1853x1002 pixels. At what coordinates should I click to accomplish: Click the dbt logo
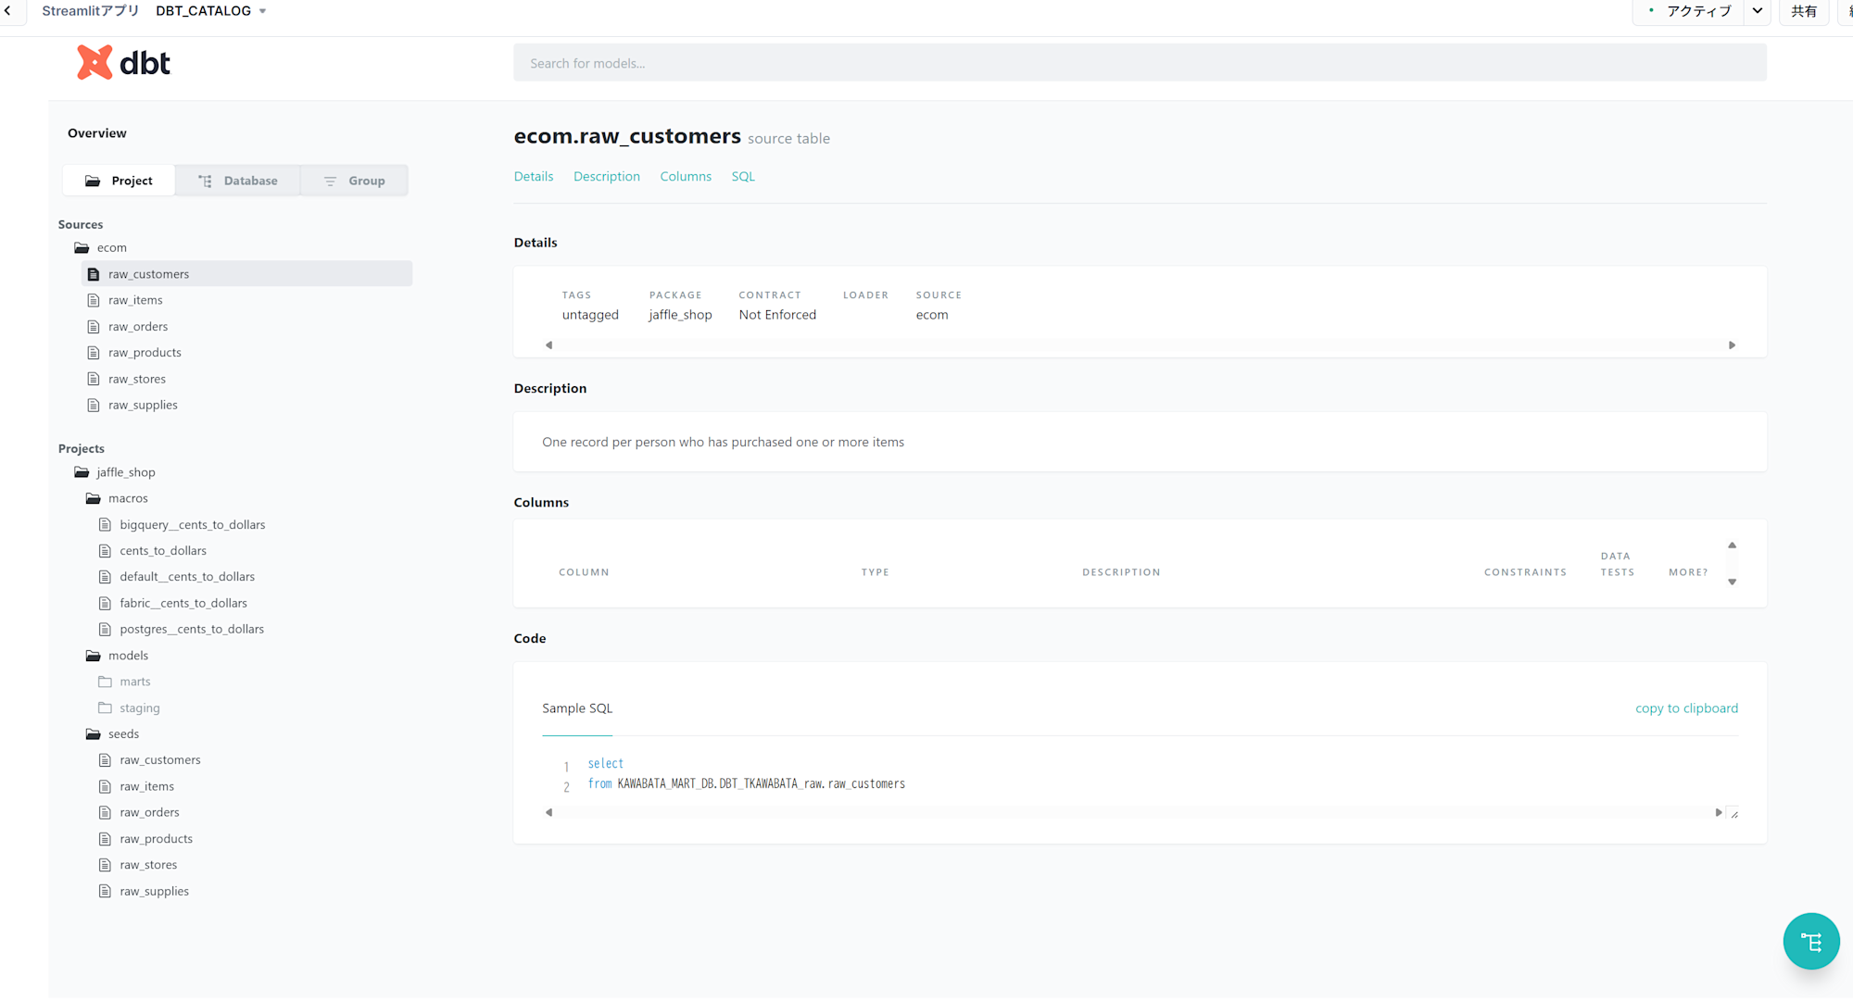123,63
